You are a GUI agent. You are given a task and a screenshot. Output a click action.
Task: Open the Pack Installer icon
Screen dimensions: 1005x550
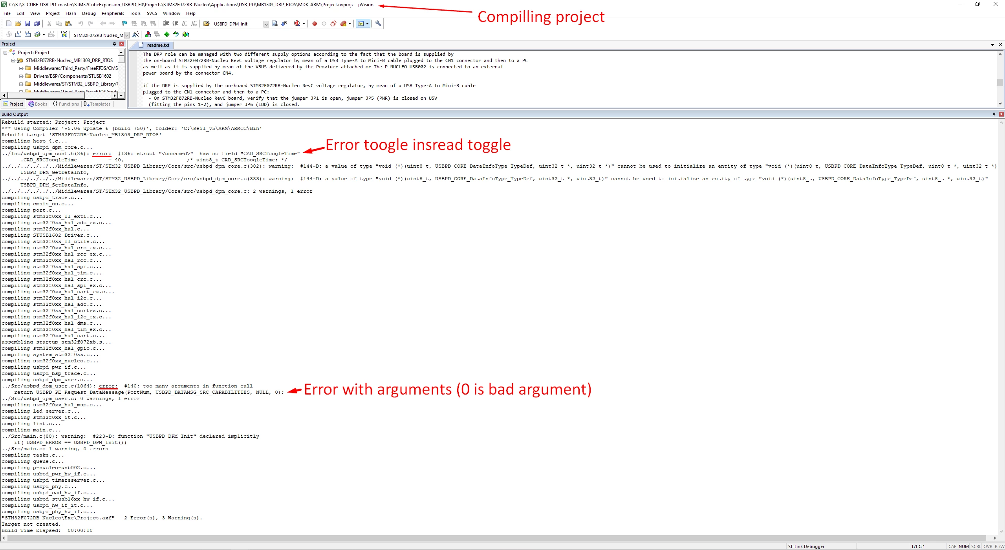coord(186,35)
